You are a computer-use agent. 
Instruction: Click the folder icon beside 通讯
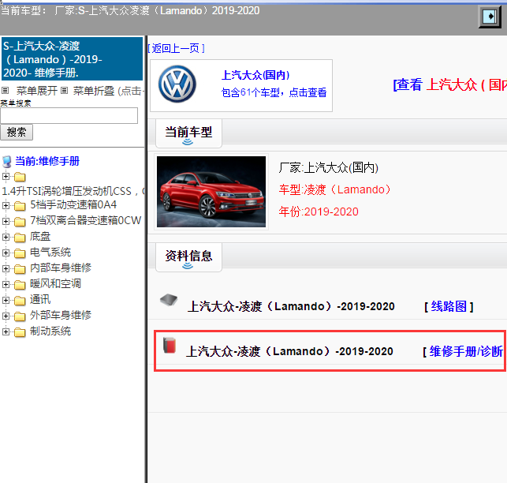point(20,301)
